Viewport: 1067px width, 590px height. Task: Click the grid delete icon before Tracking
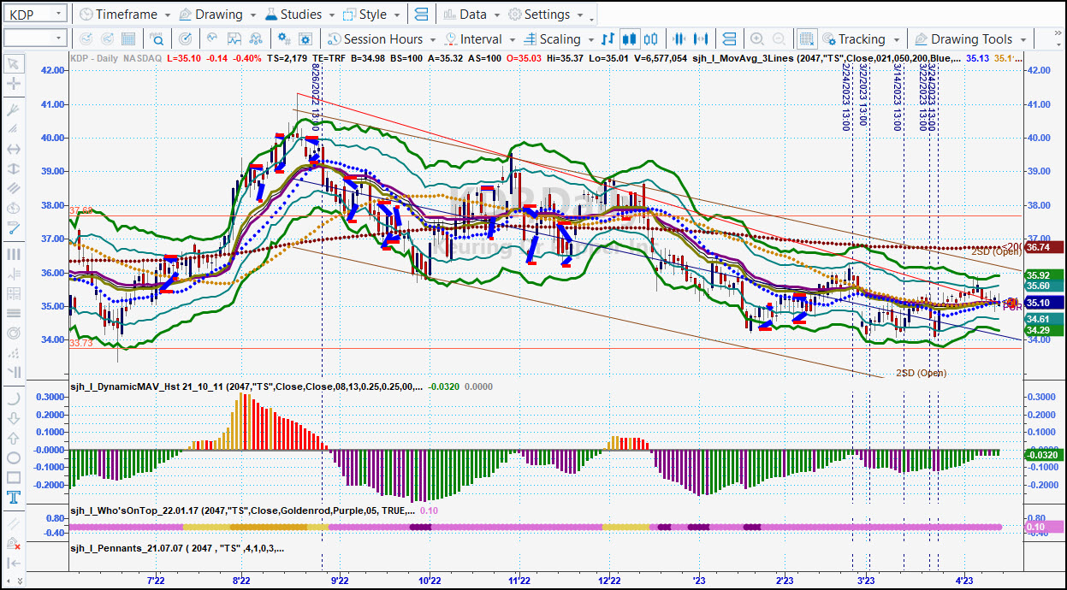806,38
